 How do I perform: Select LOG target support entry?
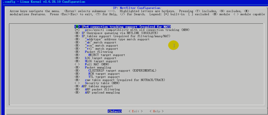tap(101, 58)
